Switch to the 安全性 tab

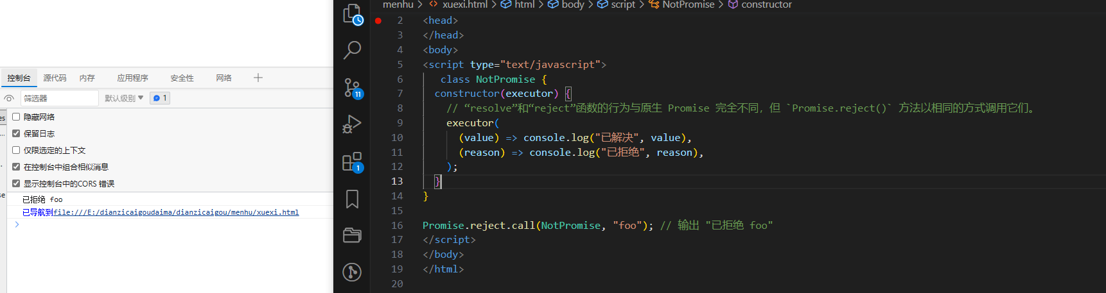(x=182, y=78)
